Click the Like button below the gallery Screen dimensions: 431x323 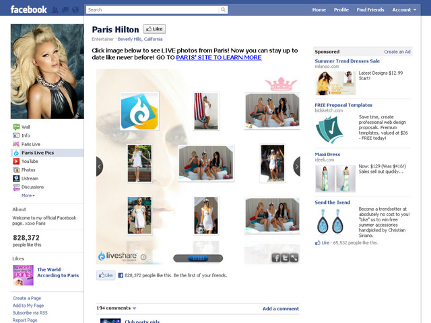106,275
